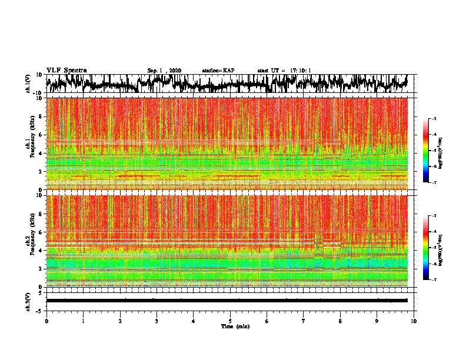
Task: Click the log(PSD) label on the upper colorbar
Action: pos(441,154)
